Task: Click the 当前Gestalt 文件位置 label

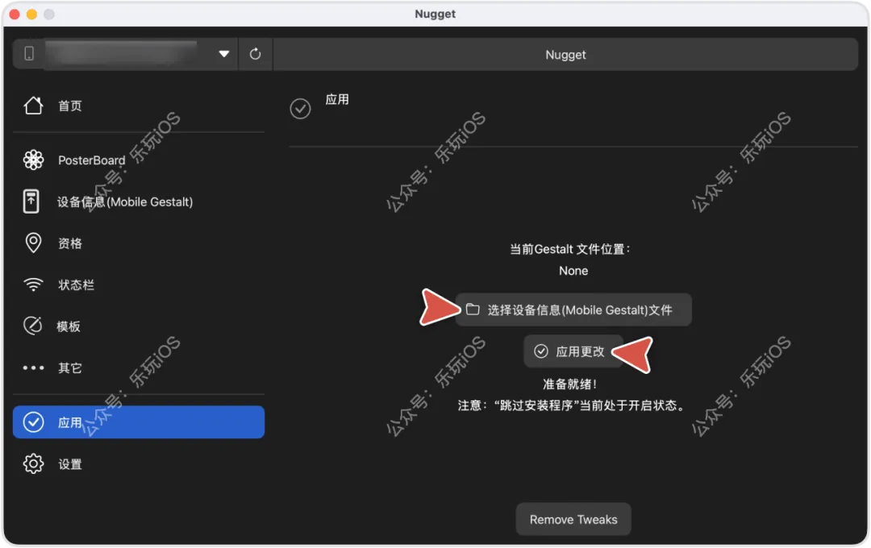Action: pos(570,249)
